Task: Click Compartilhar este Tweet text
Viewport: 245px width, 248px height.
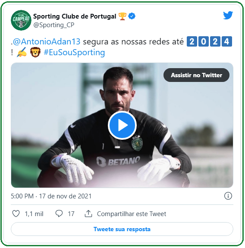Action: click(x=132, y=214)
